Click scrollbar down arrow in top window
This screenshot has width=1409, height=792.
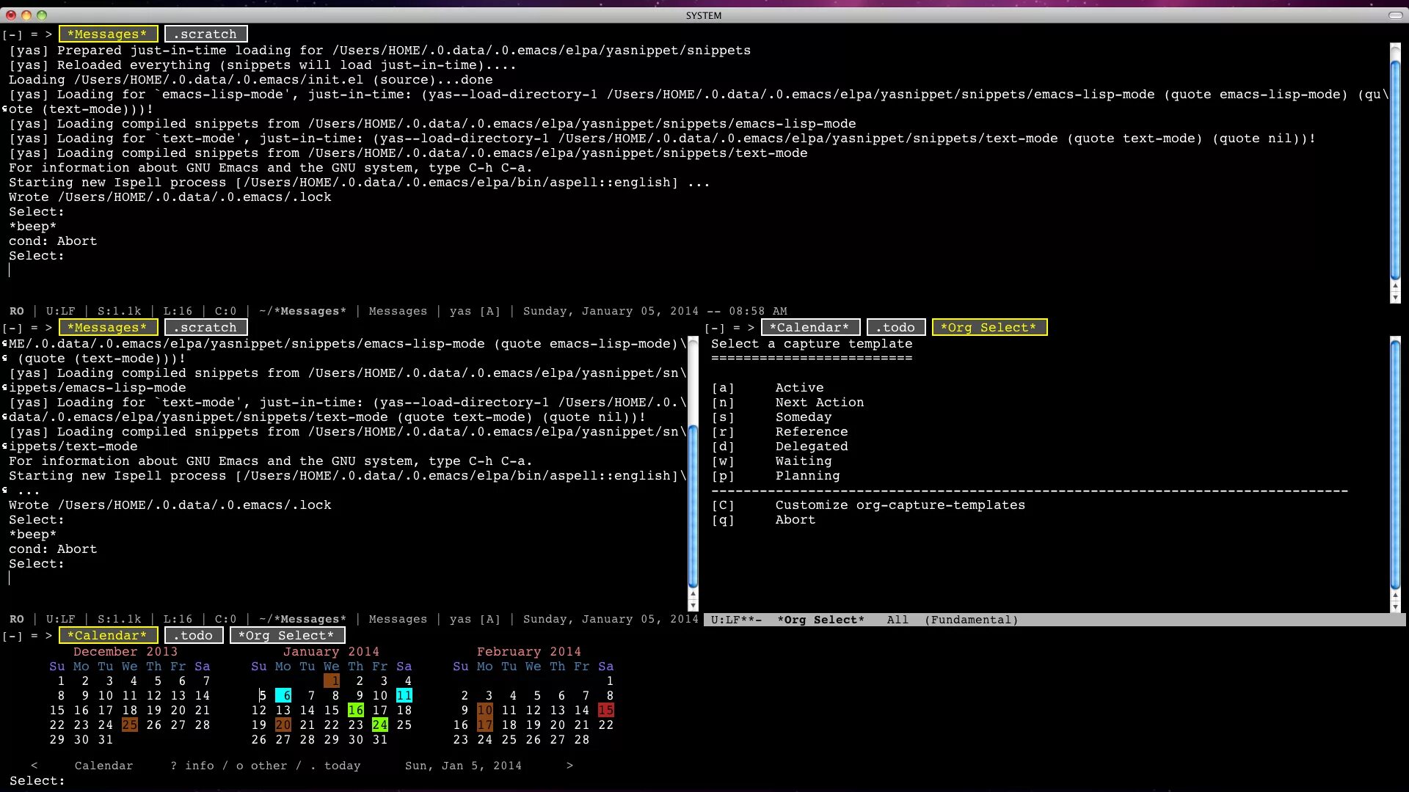click(x=1395, y=298)
